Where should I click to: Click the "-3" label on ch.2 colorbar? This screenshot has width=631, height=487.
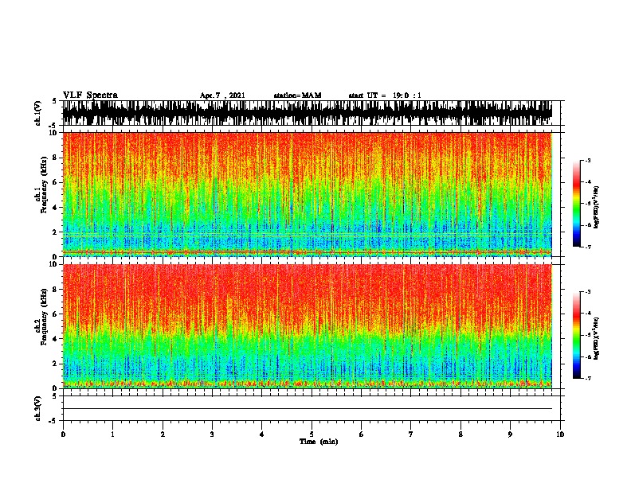(x=587, y=292)
